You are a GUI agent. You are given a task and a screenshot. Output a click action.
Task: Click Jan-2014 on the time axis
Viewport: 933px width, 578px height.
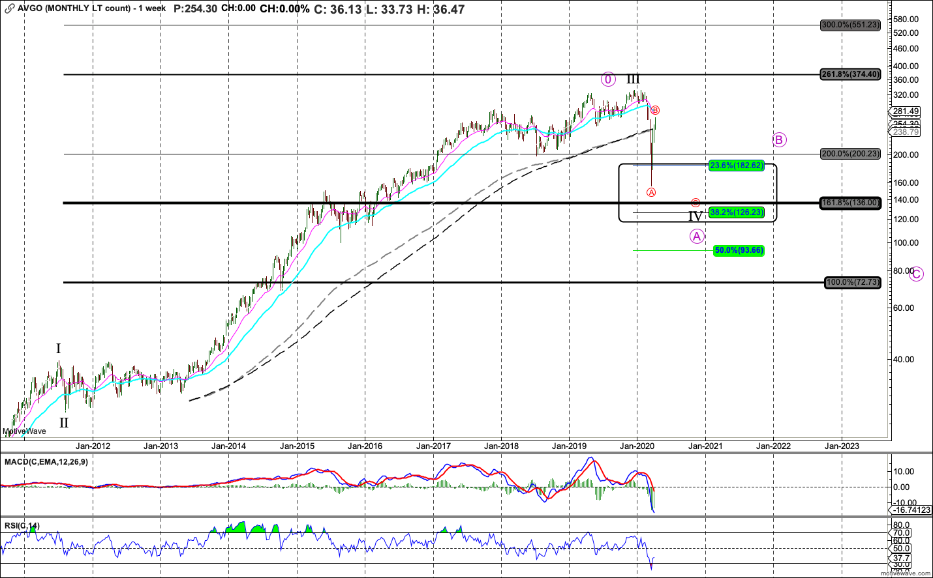tap(229, 446)
